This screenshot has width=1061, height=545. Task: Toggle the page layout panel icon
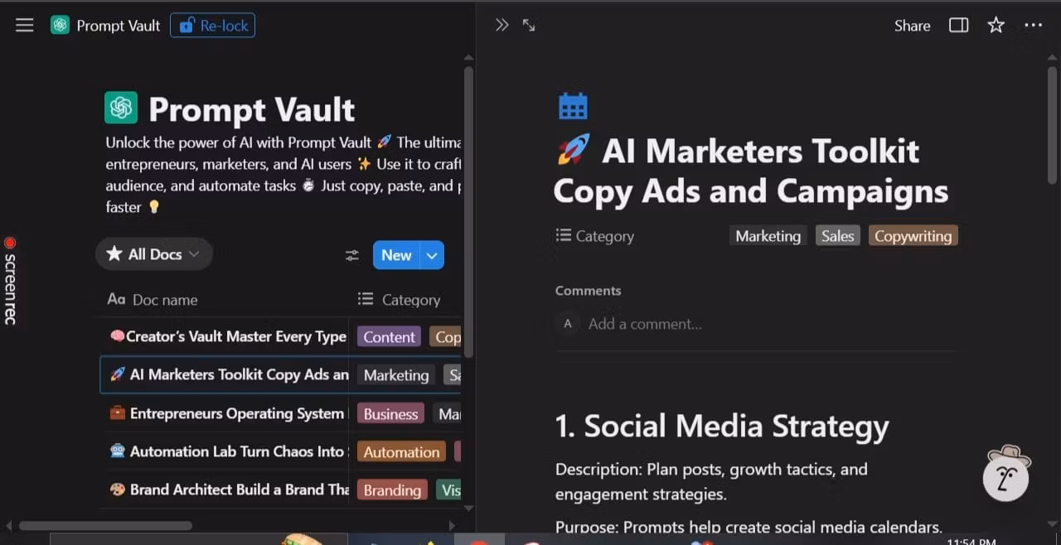[958, 26]
